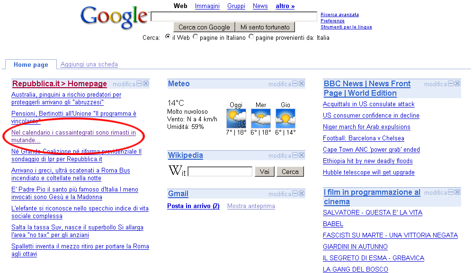Screen dimensions: 473x273
Task: Open the altro » more services menu
Action: (x=285, y=6)
